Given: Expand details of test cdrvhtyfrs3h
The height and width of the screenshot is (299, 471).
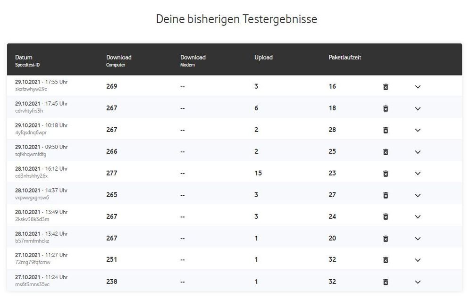Looking at the screenshot, I should tap(418, 108).
